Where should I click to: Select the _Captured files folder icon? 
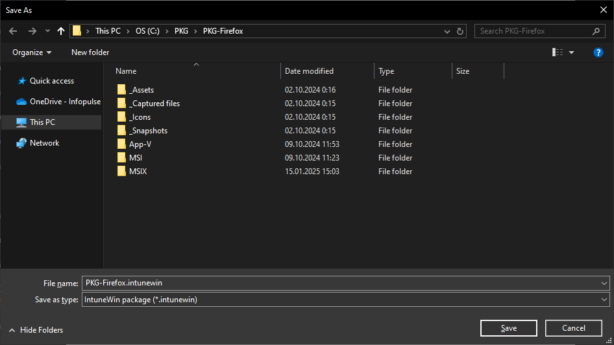pyautogui.click(x=121, y=103)
